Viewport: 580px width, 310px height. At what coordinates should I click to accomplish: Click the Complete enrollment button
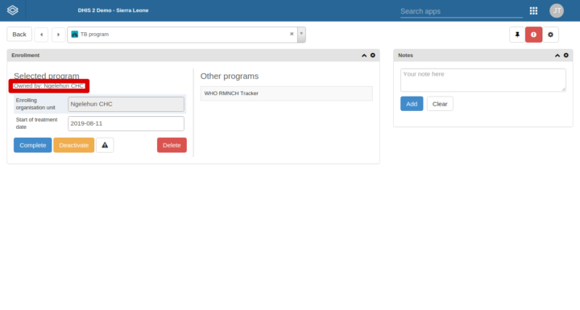click(32, 145)
